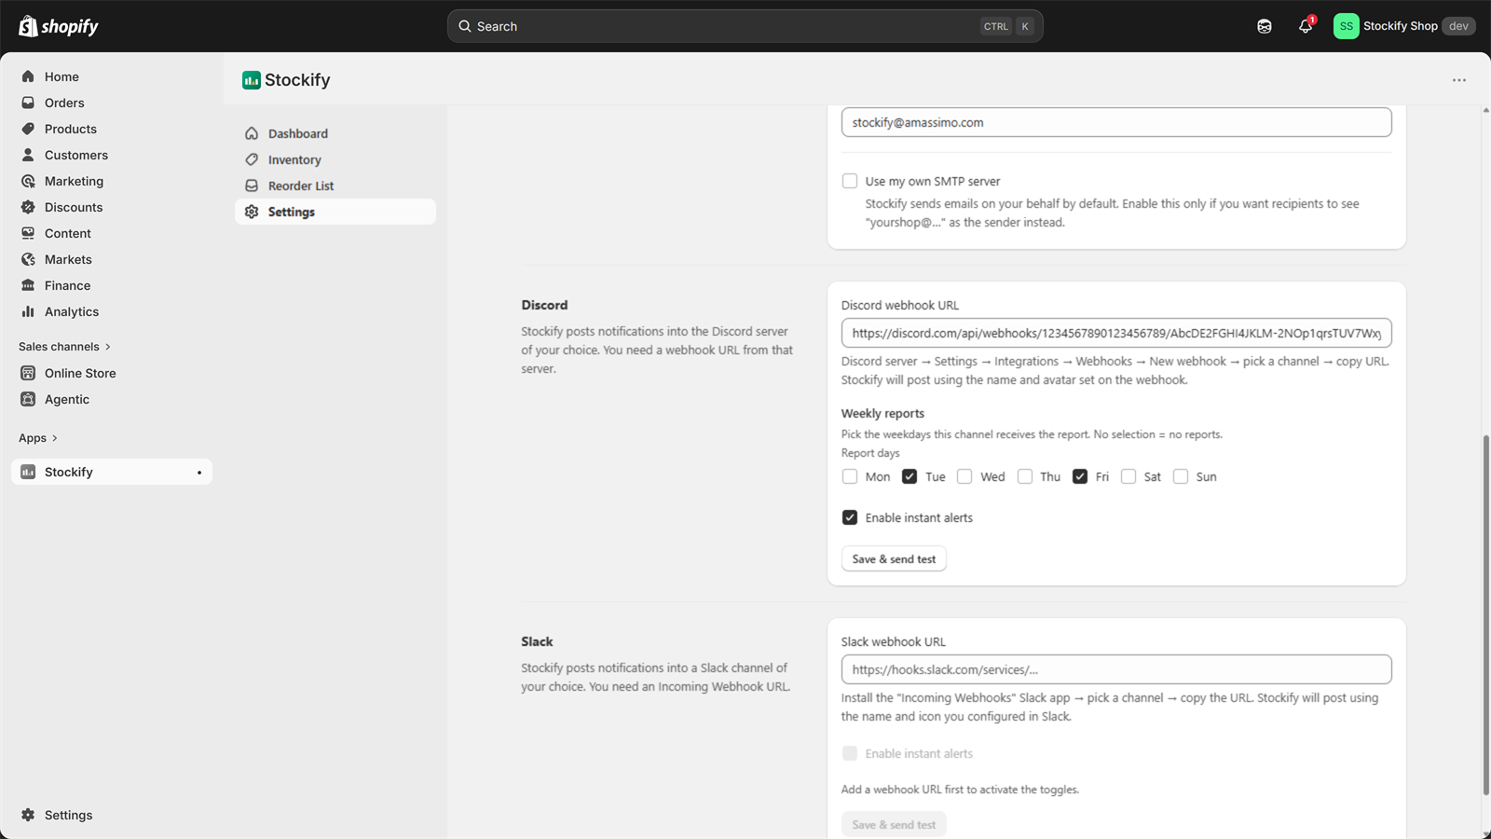Open the notifications bell
This screenshot has width=1491, height=839.
tap(1306, 26)
